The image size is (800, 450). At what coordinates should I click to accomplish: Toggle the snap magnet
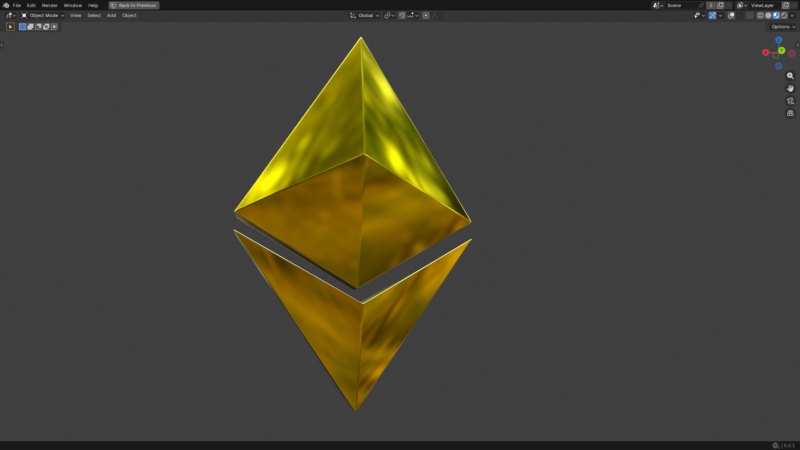(402, 15)
